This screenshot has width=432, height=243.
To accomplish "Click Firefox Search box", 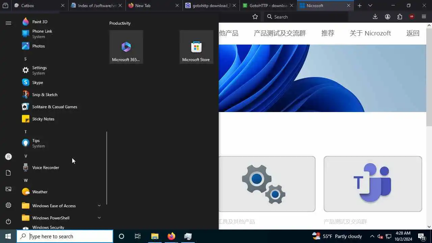I will pyautogui.click(x=306, y=17).
